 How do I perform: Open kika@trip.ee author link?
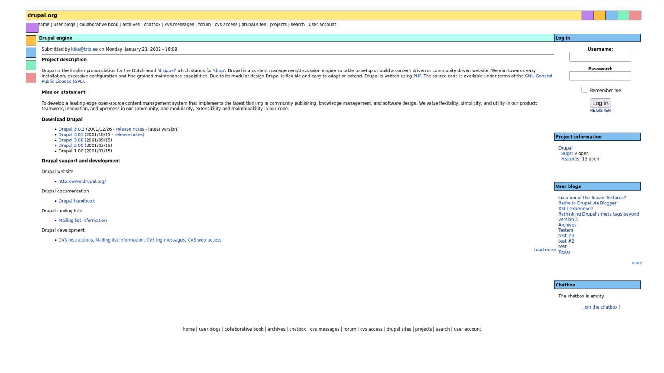pyautogui.click(x=84, y=49)
